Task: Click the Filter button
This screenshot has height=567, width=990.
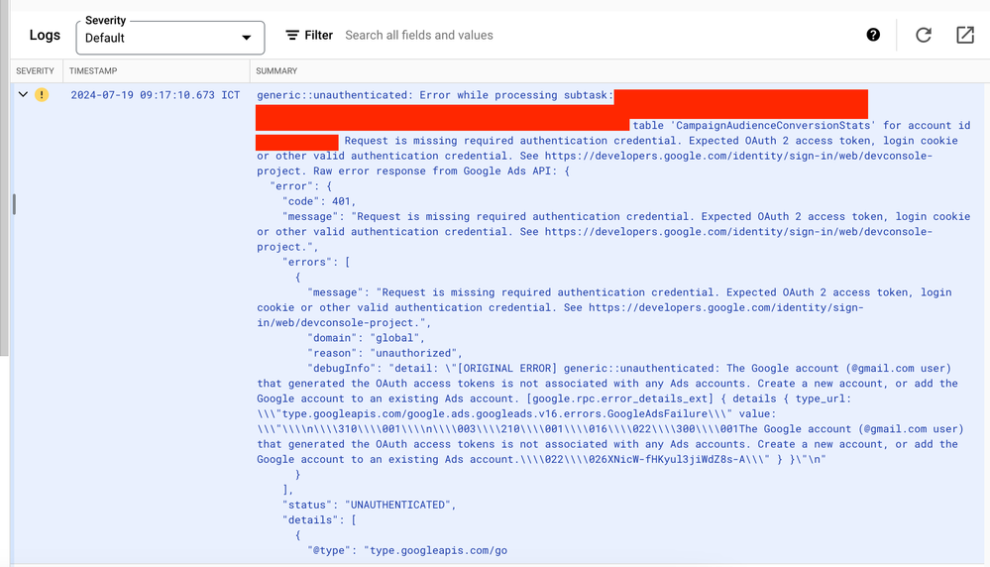Action: tap(309, 36)
